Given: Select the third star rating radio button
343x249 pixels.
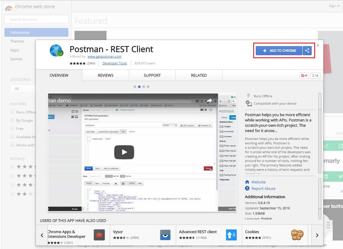Looking at the screenshot, I should pyautogui.click(x=12, y=185).
